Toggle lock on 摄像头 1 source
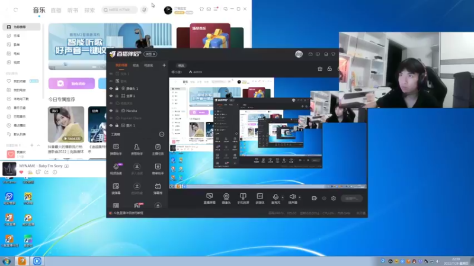 coord(117,88)
